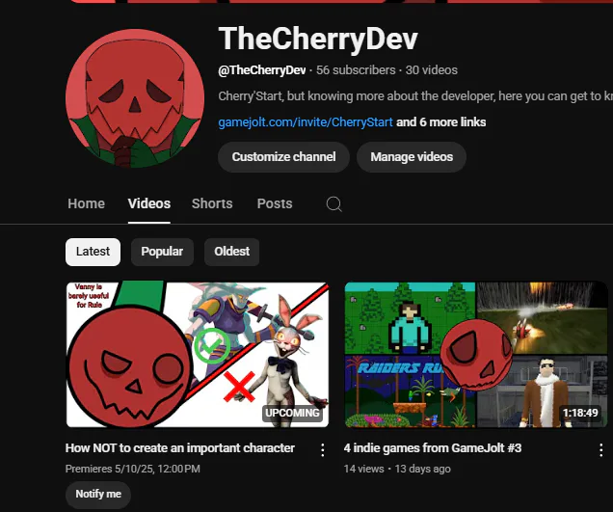This screenshot has width=613, height=512.
Task: Select the Oldest sort chip
Action: (x=232, y=252)
